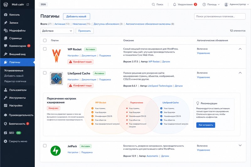Tick the LiteSpeed Cache row checkbox
Screen dimensions: 251x167
tap(45, 73)
